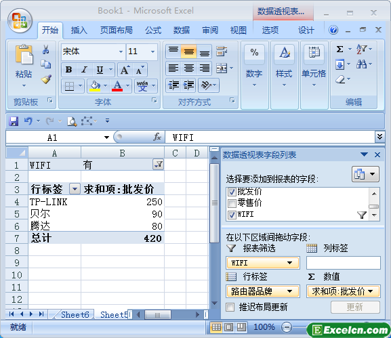Align text left

pos(173,68)
